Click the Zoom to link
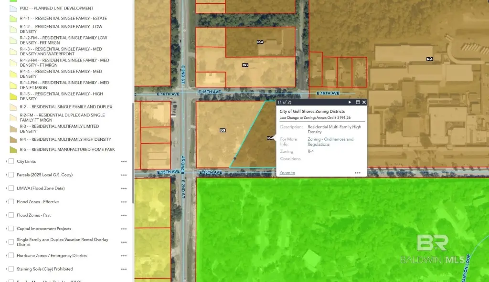Viewport: 489px width, 282px height. point(287,173)
